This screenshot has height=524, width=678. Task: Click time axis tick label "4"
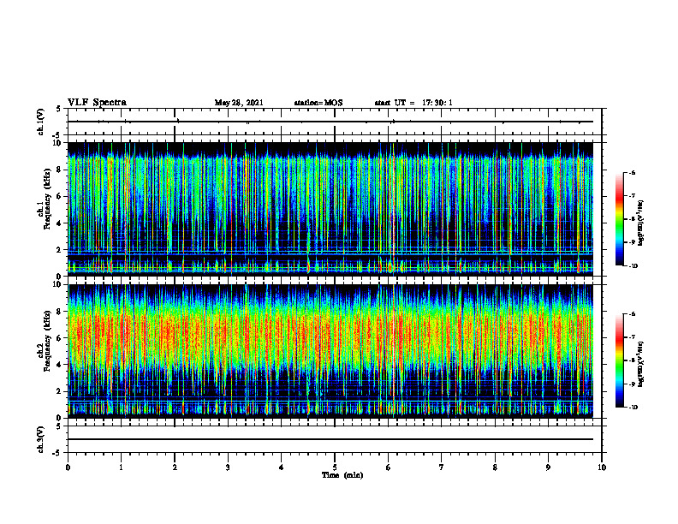click(x=282, y=467)
